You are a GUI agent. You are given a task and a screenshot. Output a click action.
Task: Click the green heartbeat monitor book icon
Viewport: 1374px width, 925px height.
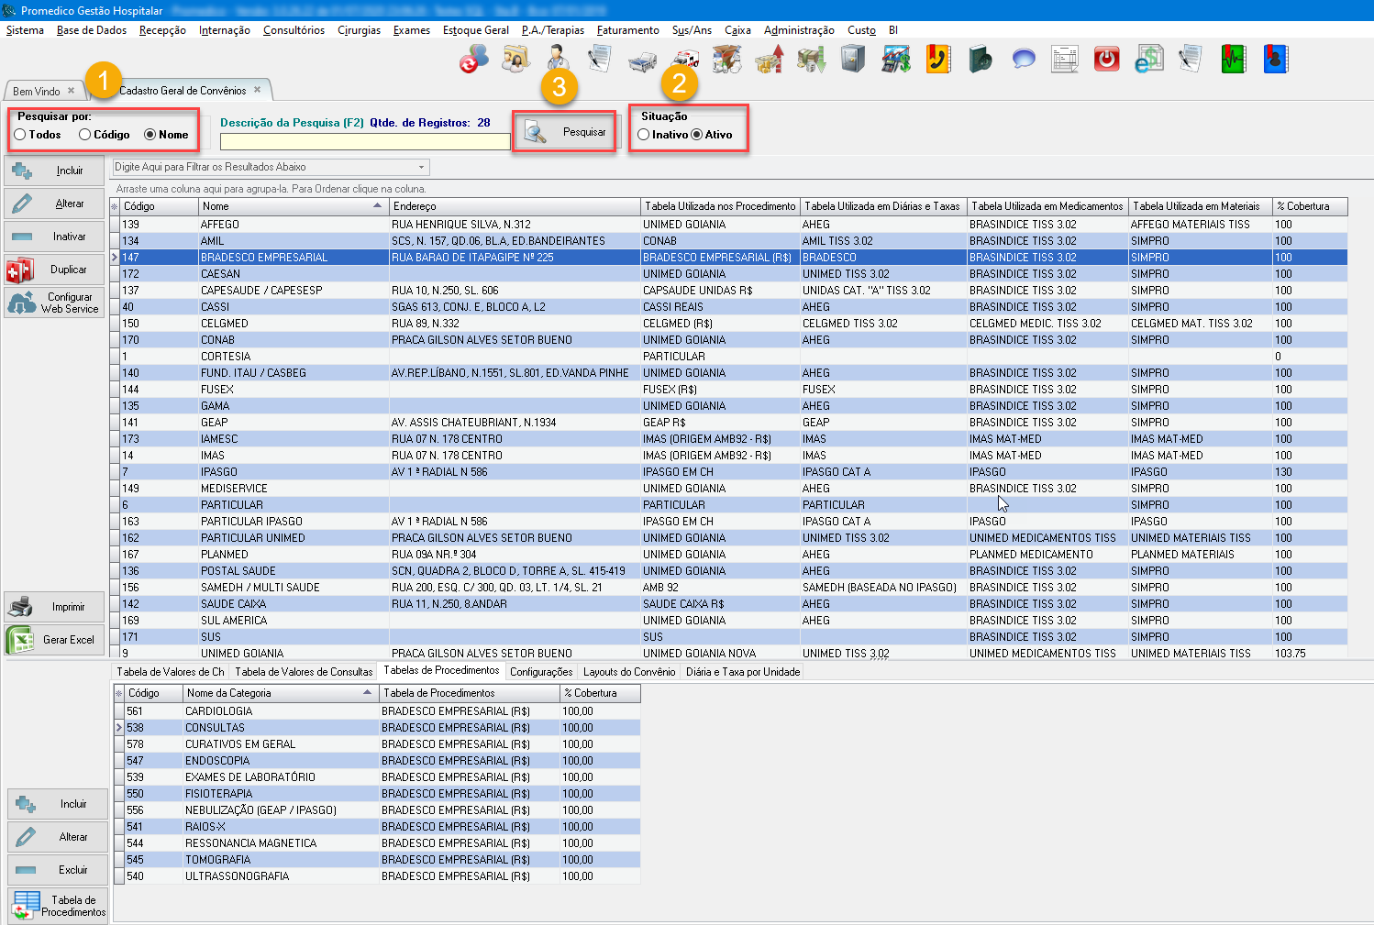1234,61
